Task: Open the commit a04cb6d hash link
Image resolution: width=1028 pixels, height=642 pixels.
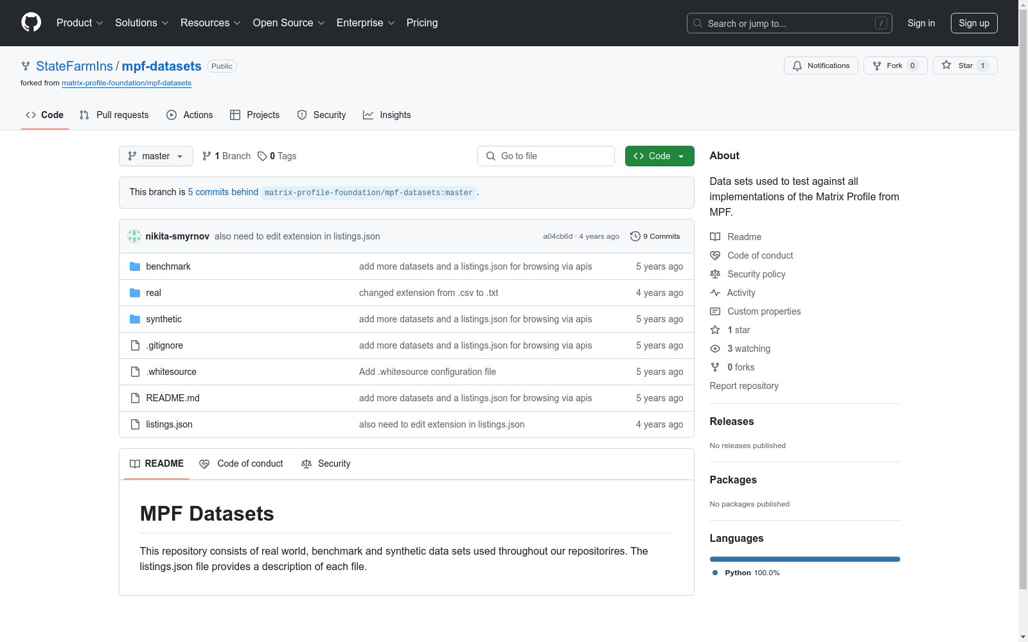Action: coord(558,236)
